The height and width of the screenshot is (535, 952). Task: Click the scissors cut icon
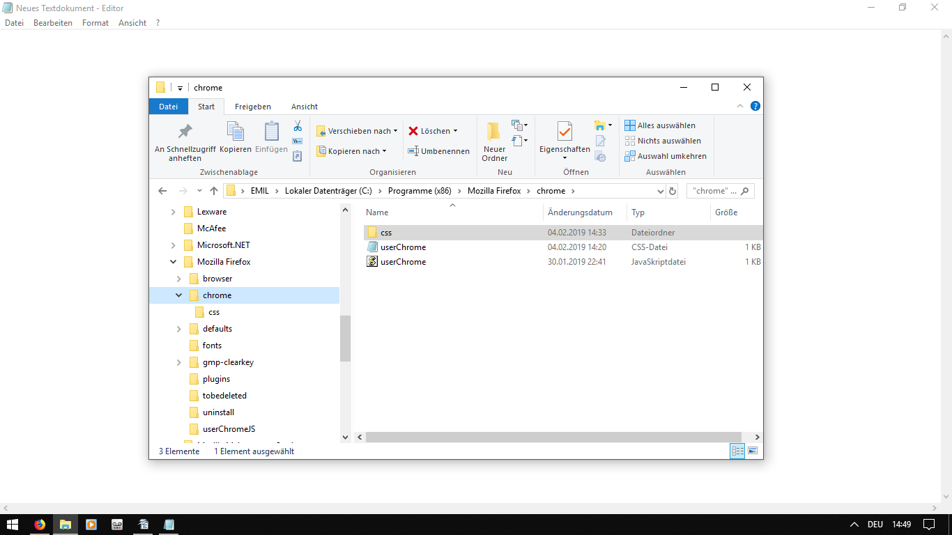[x=298, y=126]
